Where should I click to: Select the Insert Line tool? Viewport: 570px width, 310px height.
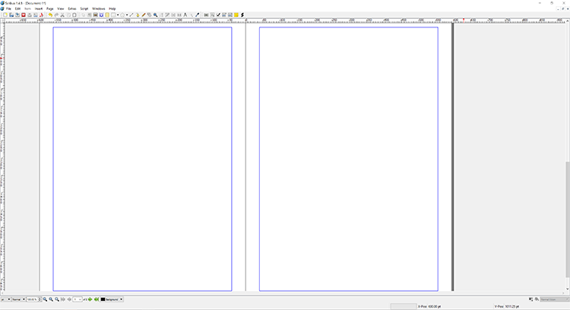point(131,15)
